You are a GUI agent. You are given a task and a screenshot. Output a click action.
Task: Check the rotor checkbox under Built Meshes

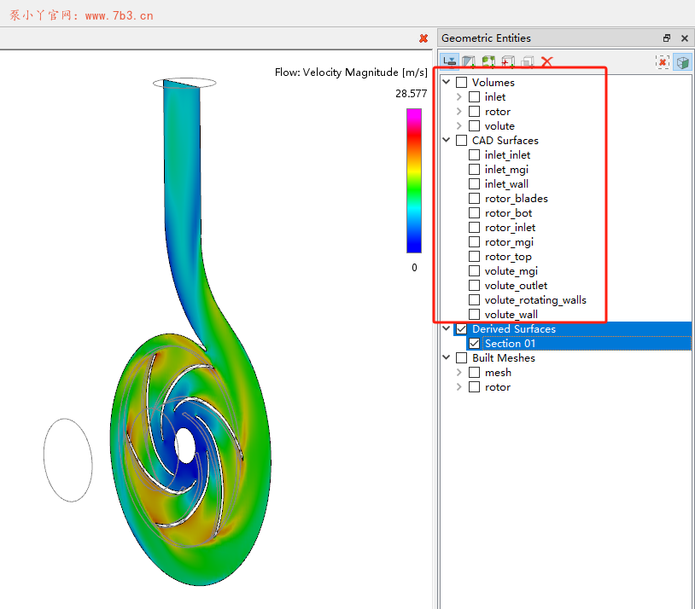474,387
